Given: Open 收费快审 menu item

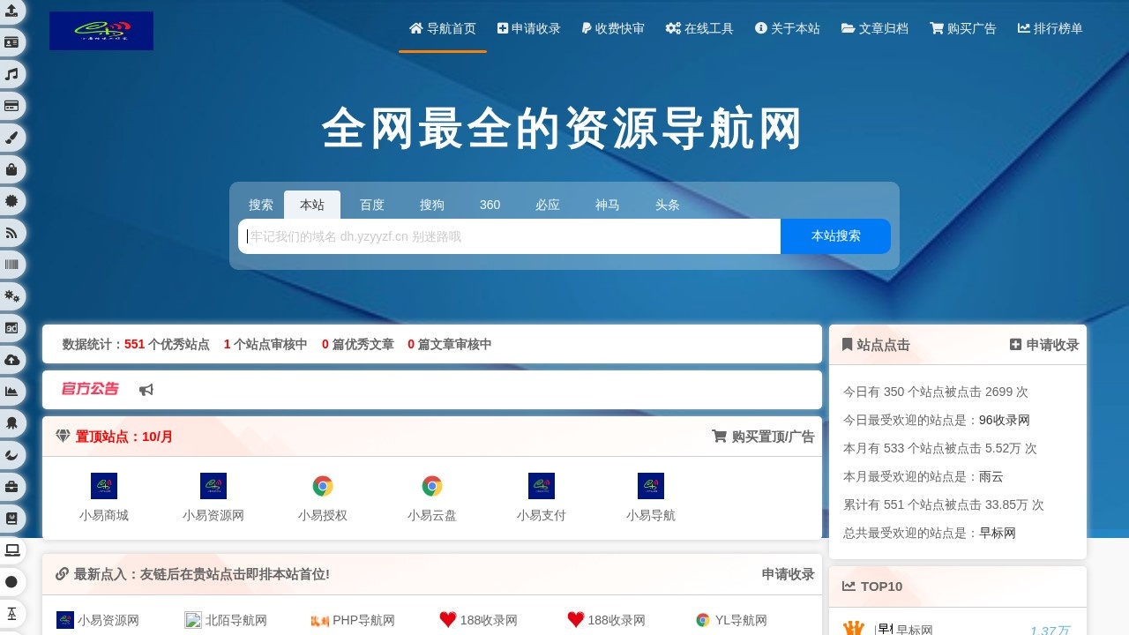Looking at the screenshot, I should point(613,28).
